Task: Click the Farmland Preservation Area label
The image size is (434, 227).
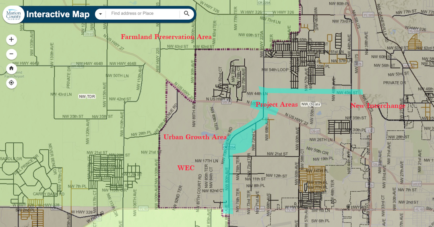Action: point(166,37)
